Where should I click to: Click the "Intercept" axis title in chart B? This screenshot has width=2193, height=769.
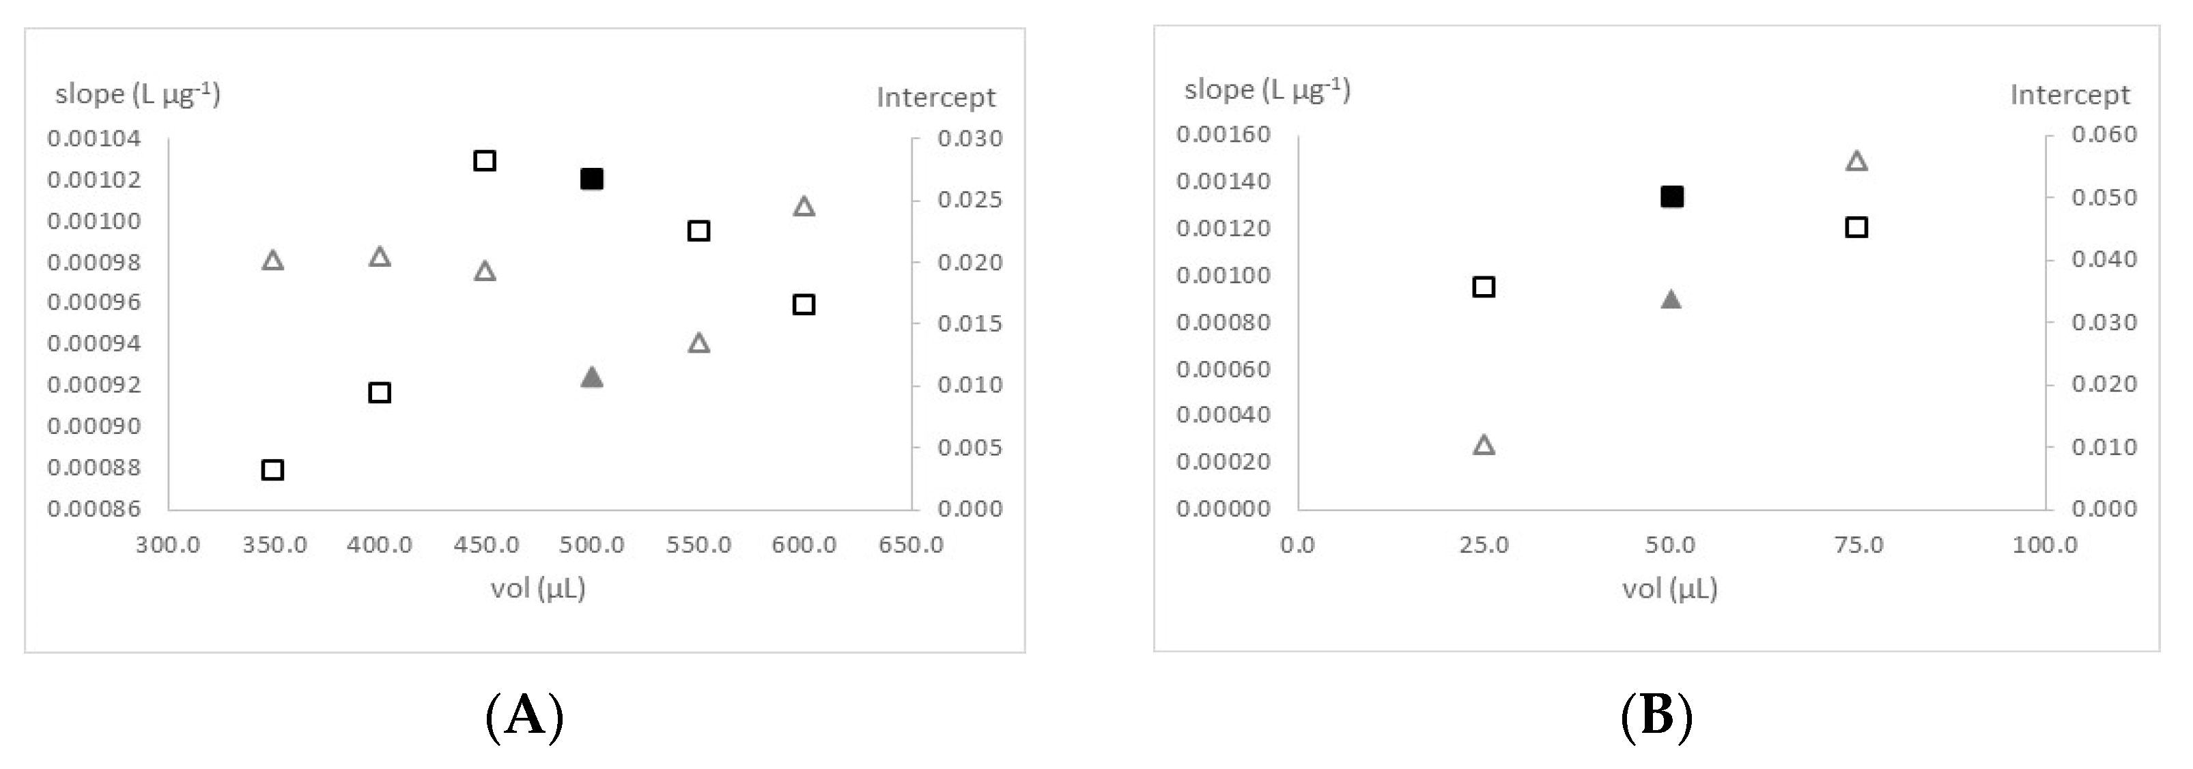coord(2069,94)
